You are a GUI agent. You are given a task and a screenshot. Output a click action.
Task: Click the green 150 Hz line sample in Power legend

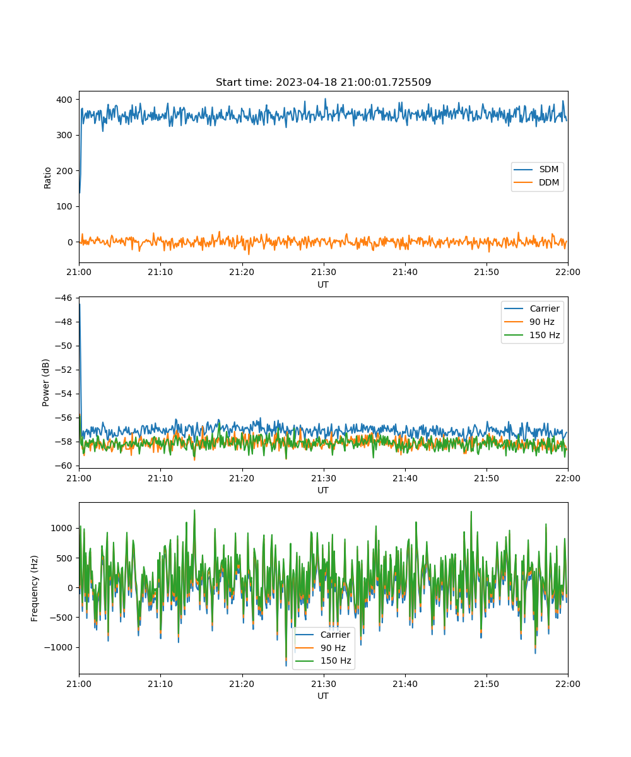[515, 335]
